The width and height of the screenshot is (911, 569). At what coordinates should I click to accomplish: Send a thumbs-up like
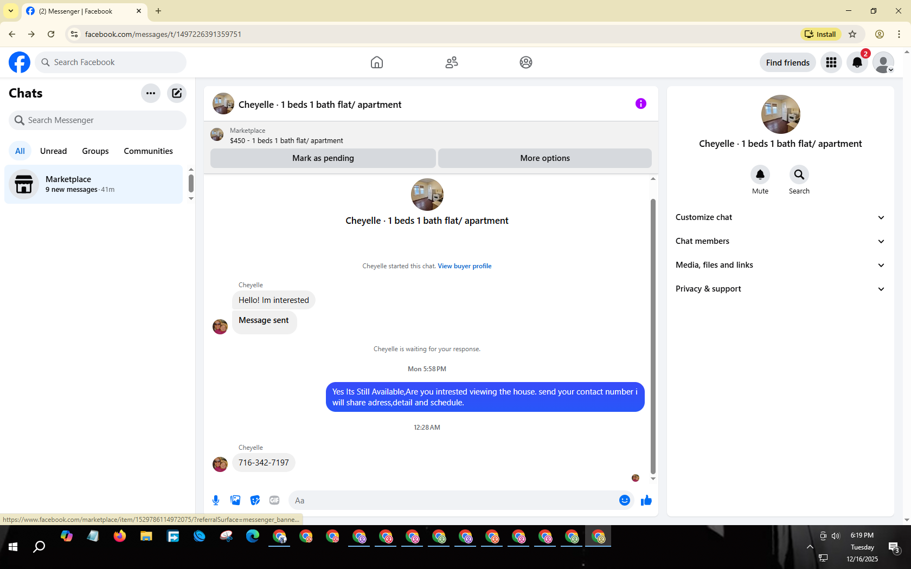(646, 500)
